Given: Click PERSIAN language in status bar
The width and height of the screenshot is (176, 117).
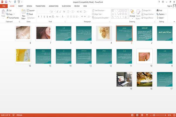Looking at the screenshot, I should tap(19, 115).
